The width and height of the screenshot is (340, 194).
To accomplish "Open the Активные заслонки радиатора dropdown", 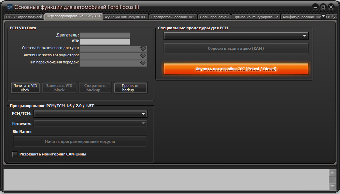I will (x=143, y=56).
